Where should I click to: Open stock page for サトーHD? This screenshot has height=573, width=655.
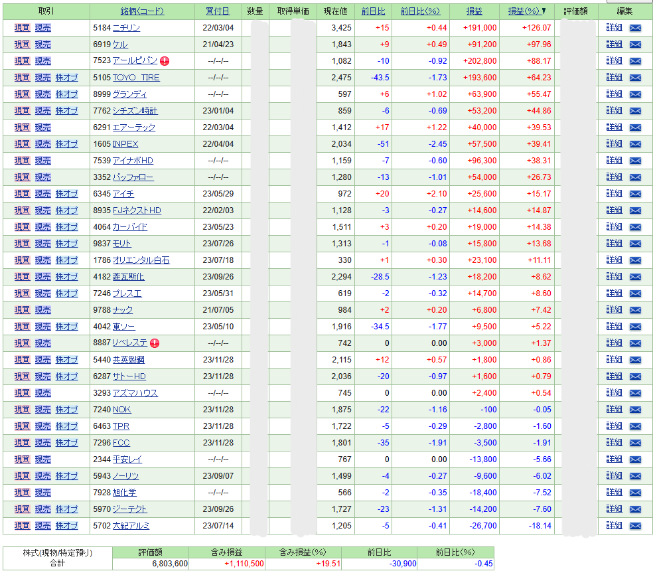(129, 376)
